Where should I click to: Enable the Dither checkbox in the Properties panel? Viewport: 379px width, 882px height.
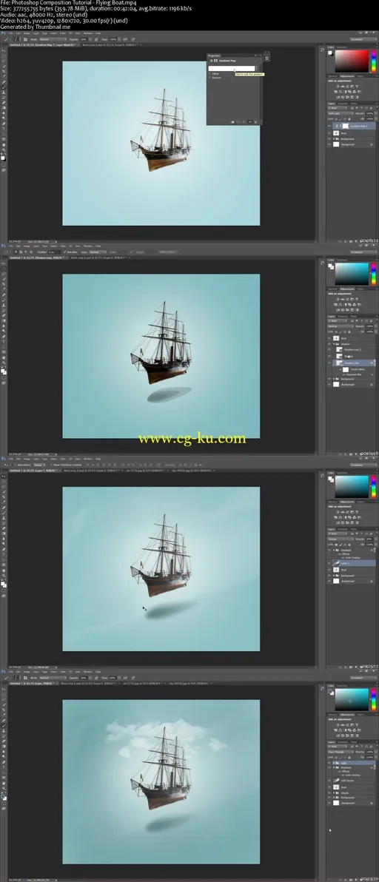click(209, 74)
